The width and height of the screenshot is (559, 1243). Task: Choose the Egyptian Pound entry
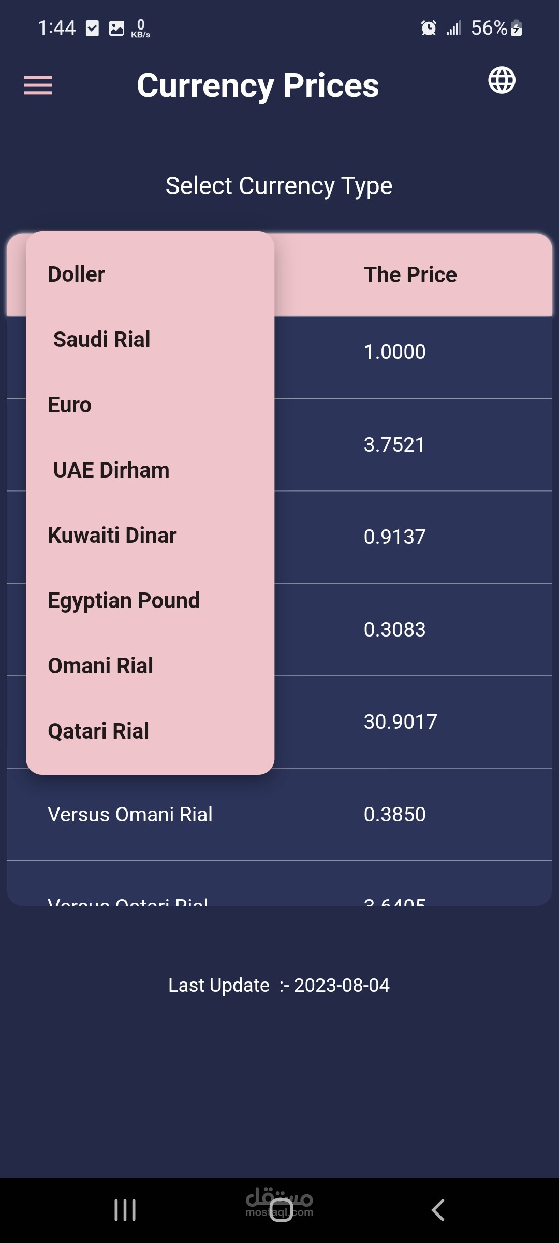click(x=150, y=601)
